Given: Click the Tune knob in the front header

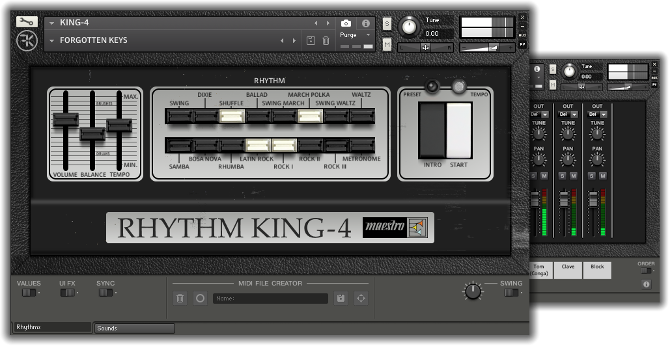Looking at the screenshot, I should 410,27.
